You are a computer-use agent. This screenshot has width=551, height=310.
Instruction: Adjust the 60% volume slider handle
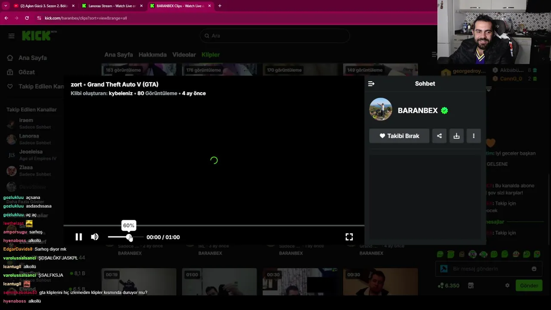click(129, 237)
